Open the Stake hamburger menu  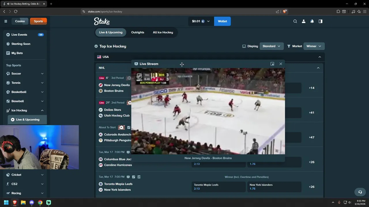point(6,21)
